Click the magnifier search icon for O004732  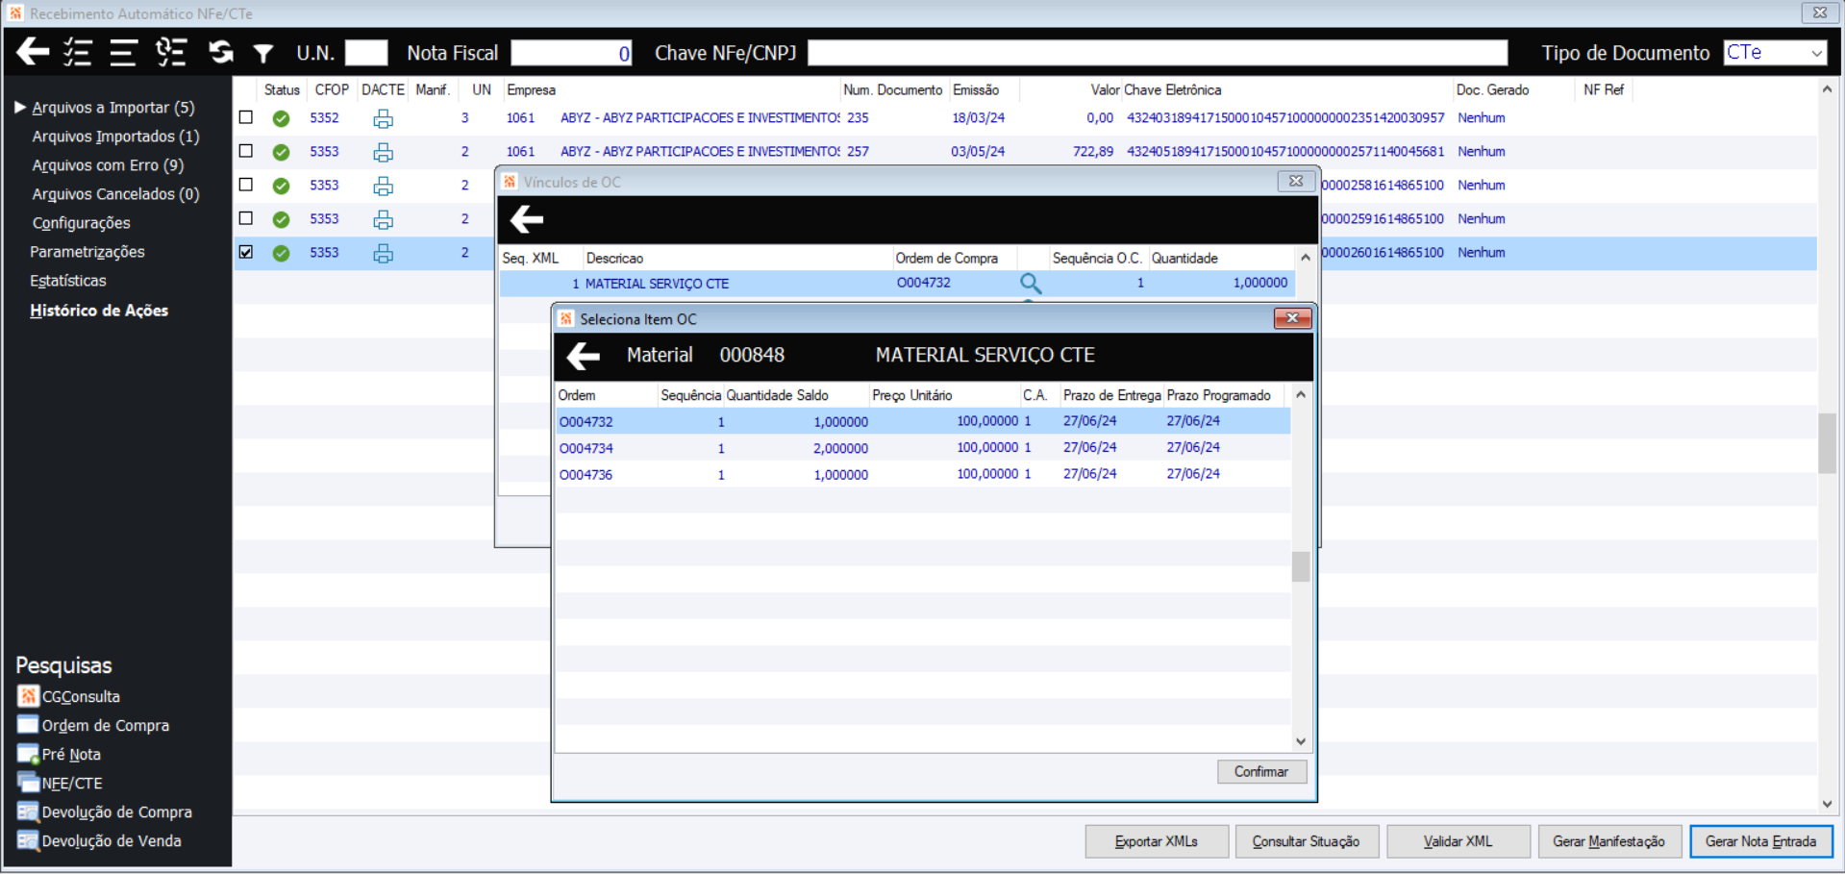[x=1031, y=284]
